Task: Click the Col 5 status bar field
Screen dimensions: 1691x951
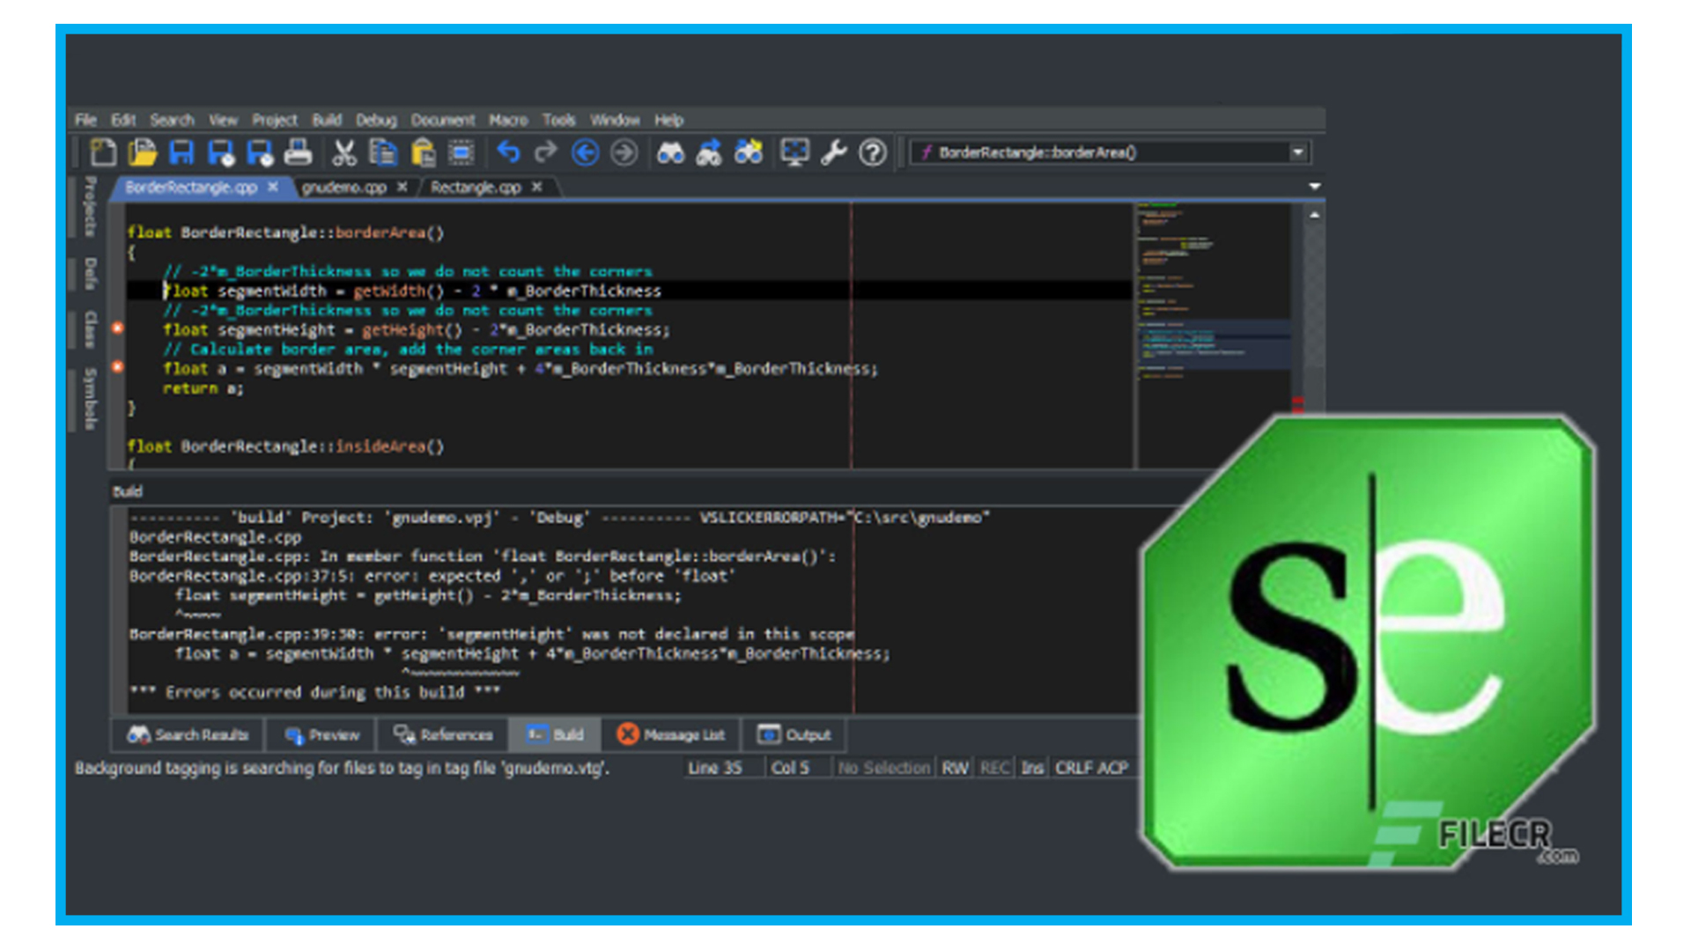Action: tap(790, 768)
